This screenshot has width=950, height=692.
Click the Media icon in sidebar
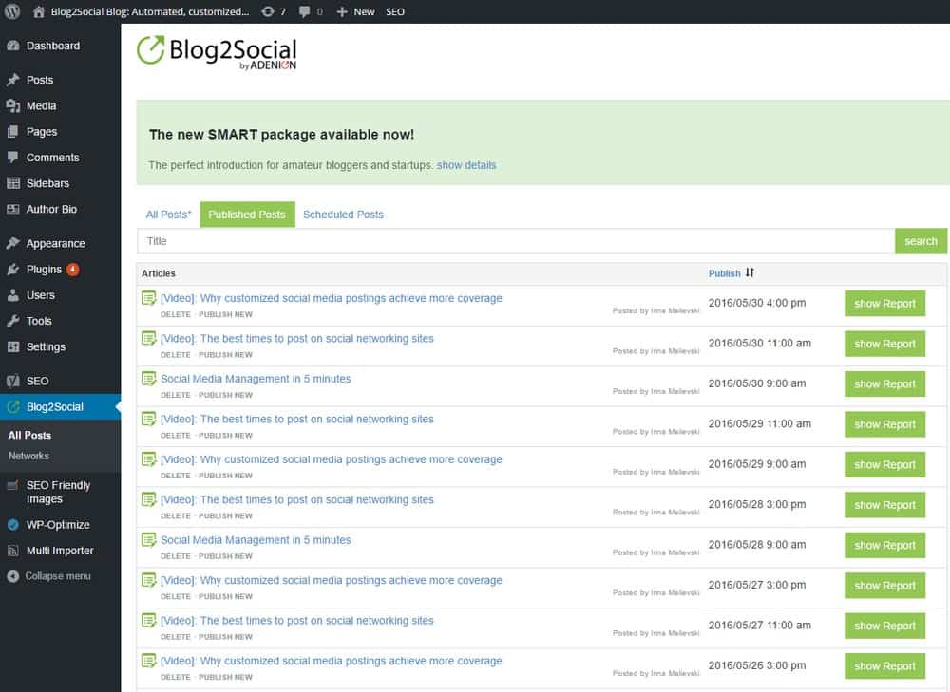pos(12,106)
